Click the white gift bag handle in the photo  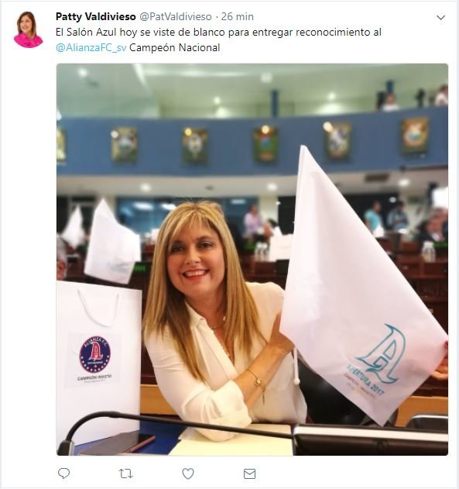tap(98, 308)
